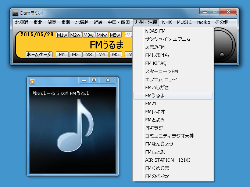Collapse the 九州・沖縄 menu
Screen dimensions: 250x187
pyautogui.click(x=146, y=22)
